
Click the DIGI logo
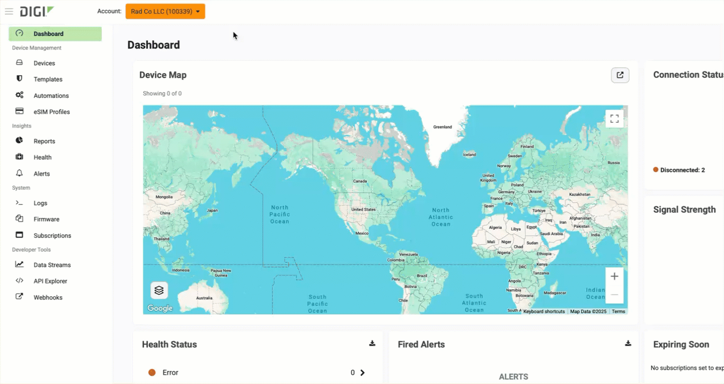click(37, 11)
